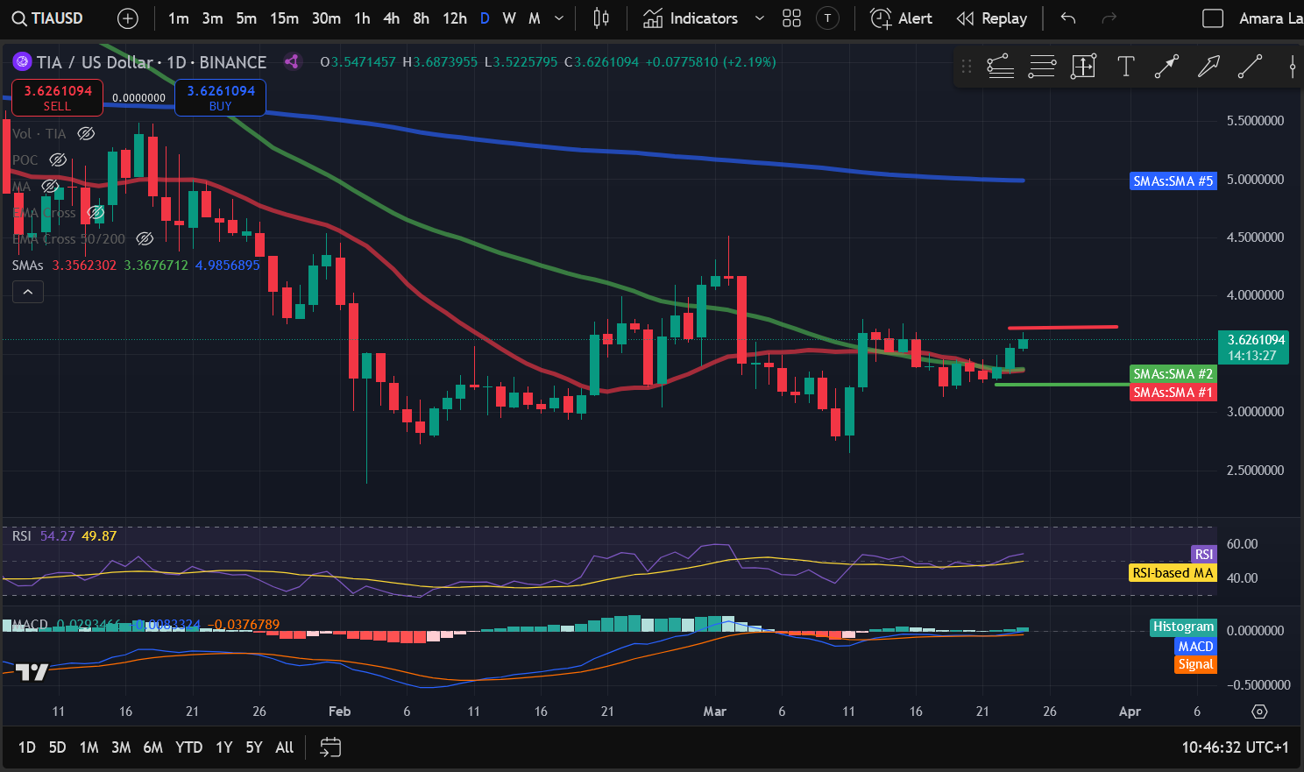Select the red horizontal line drawing
1304x772 pixels.
1063,328
